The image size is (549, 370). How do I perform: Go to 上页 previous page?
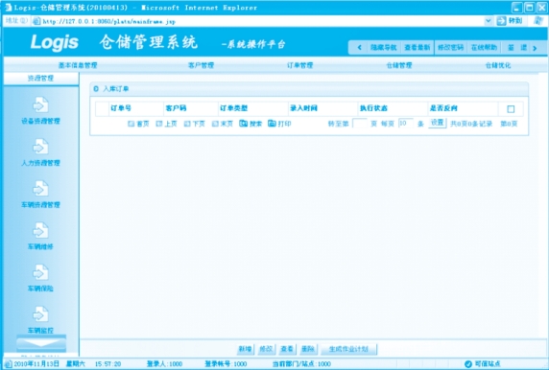point(166,124)
